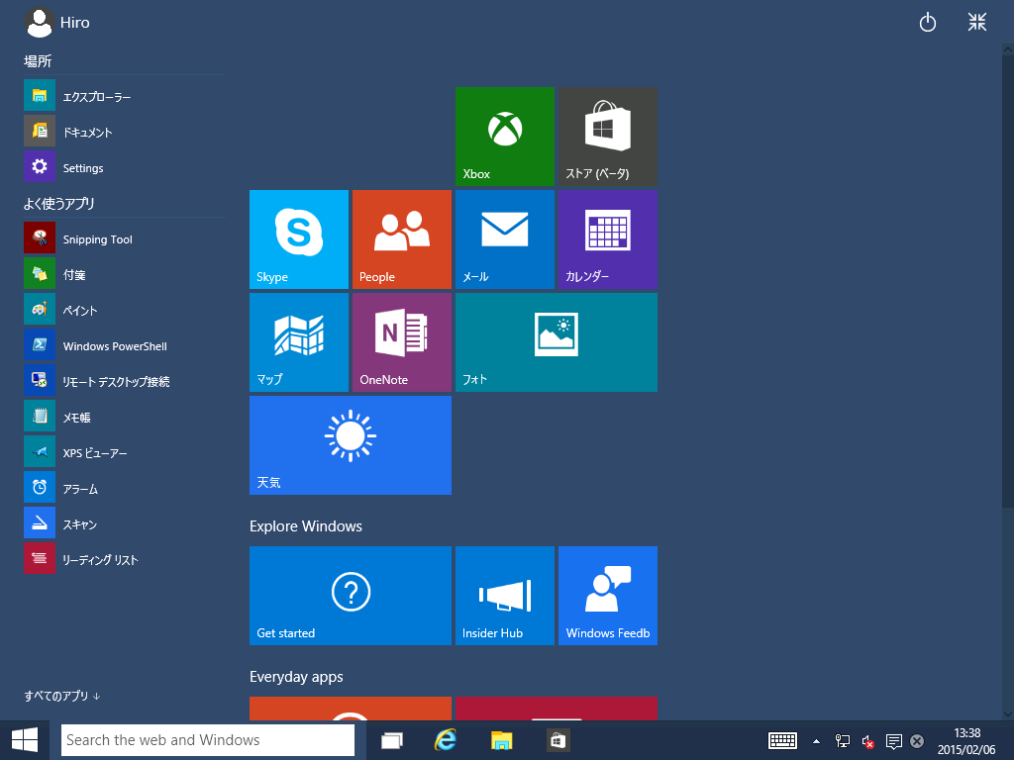Open the Get started tile
The image size is (1014, 760).
(x=351, y=595)
